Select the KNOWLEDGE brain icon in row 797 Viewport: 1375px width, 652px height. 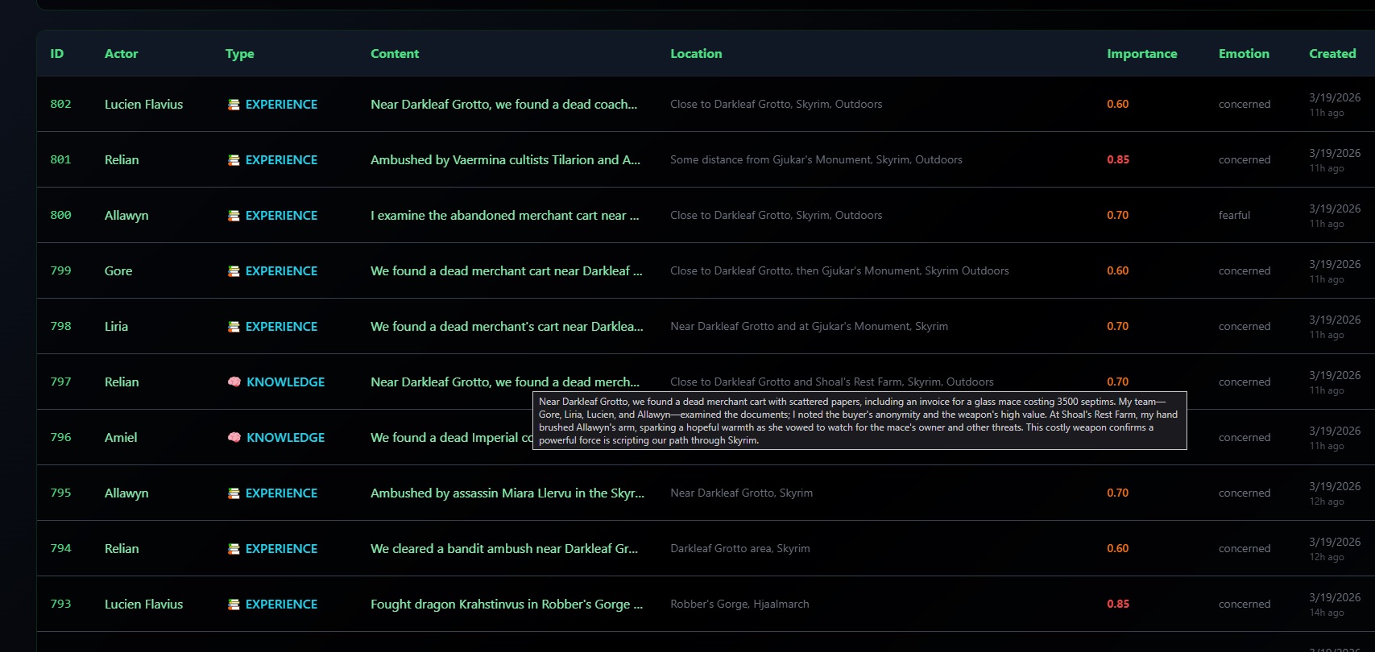(234, 382)
